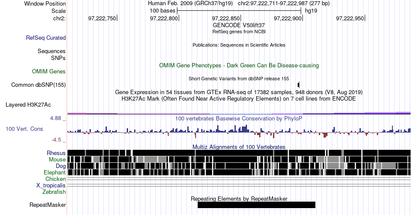The width and height of the screenshot is (411, 215).
Task: Click the hg19 scale label
Action: 311,11
